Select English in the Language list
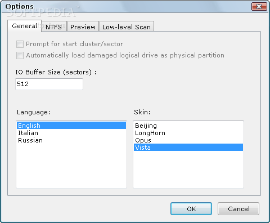 pos(71,126)
